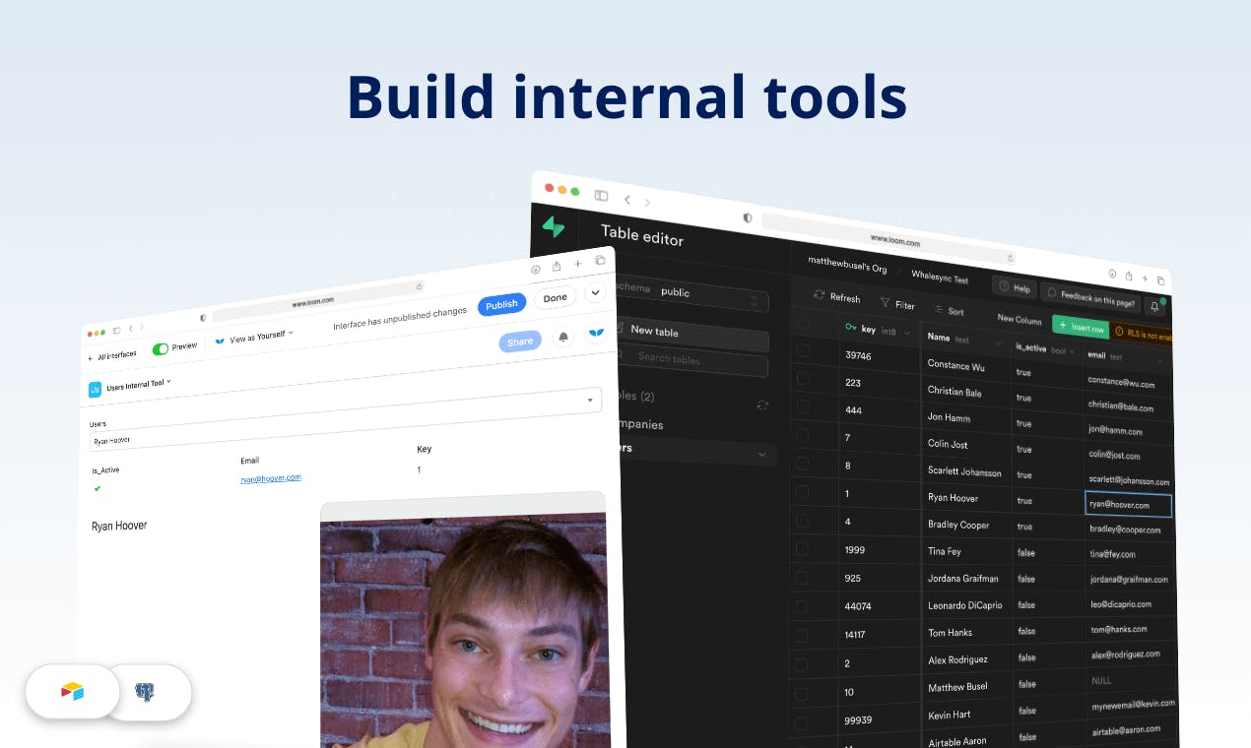The width and height of the screenshot is (1251, 748).
Task: Refresh the tables list with circular arrows icon
Action: [x=761, y=405]
